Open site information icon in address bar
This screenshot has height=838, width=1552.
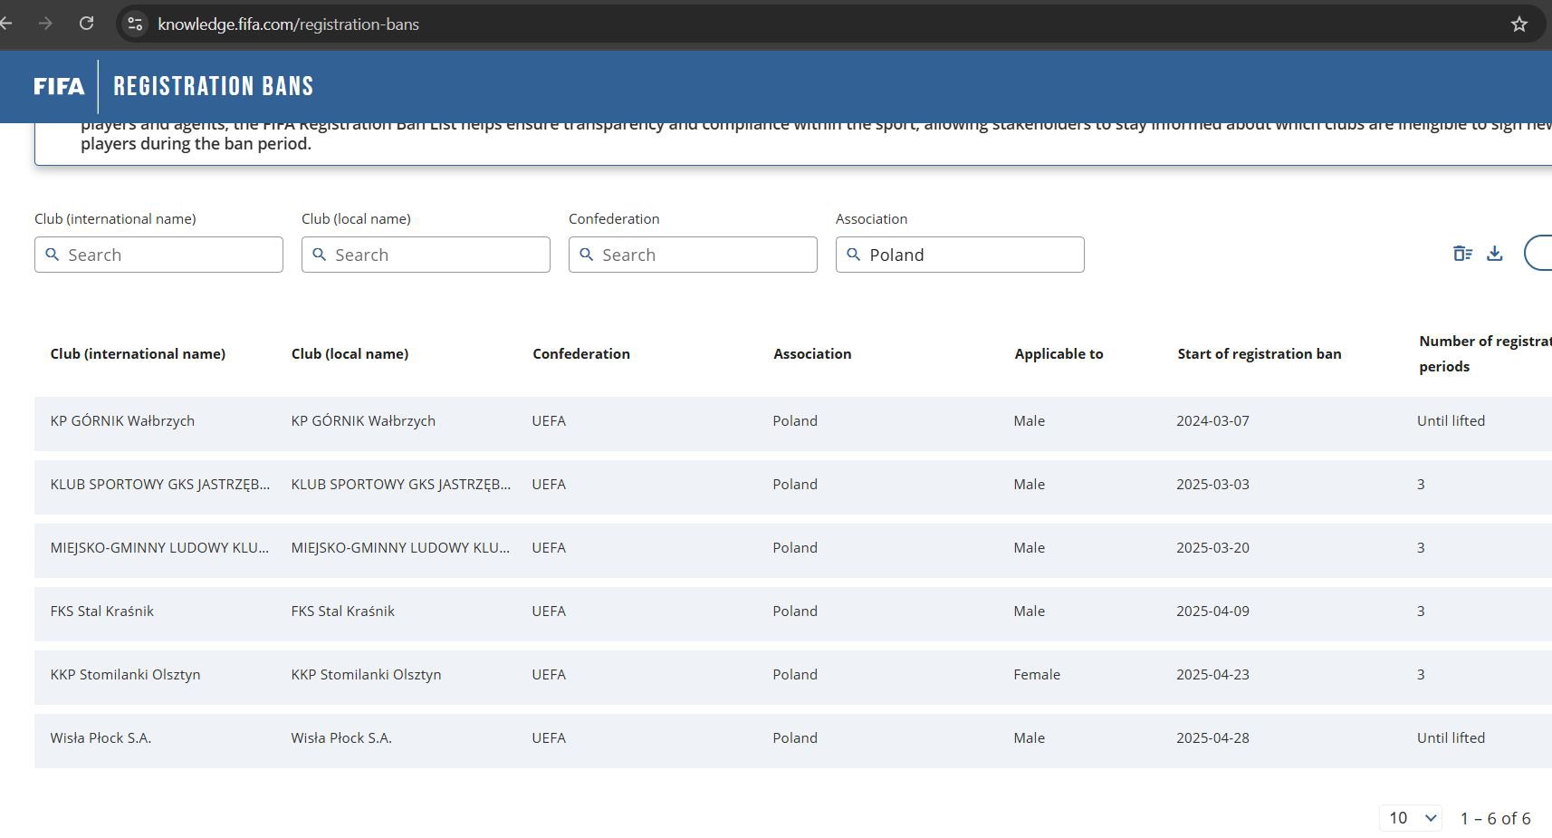(x=135, y=24)
